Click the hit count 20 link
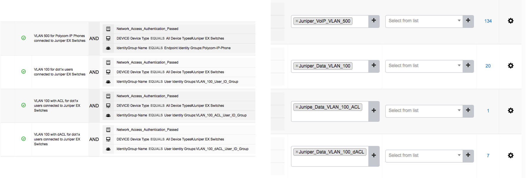The width and height of the screenshot is (526, 178). coord(488,66)
